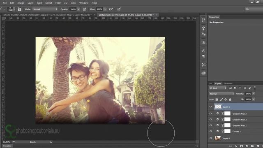
Task: Open the layer filter Kind dropdown
Action: [x=218, y=88]
